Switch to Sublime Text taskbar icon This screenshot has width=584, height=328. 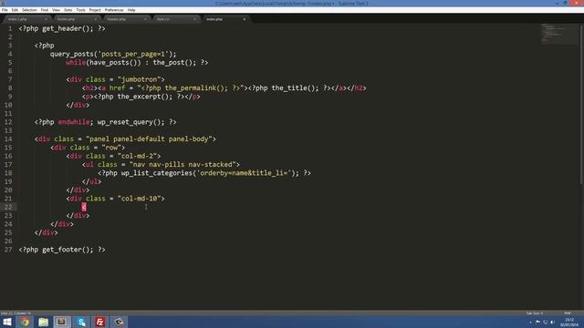[62, 322]
